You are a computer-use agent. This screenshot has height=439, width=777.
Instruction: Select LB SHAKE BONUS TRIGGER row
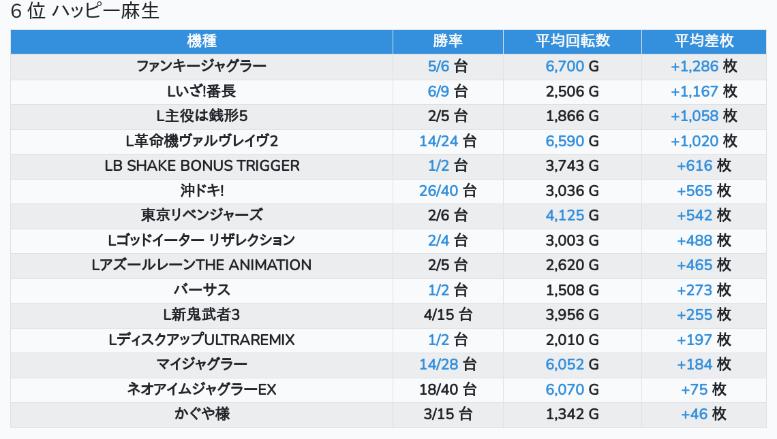201,166
